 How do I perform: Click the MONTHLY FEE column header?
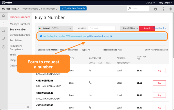click(x=142, y=58)
